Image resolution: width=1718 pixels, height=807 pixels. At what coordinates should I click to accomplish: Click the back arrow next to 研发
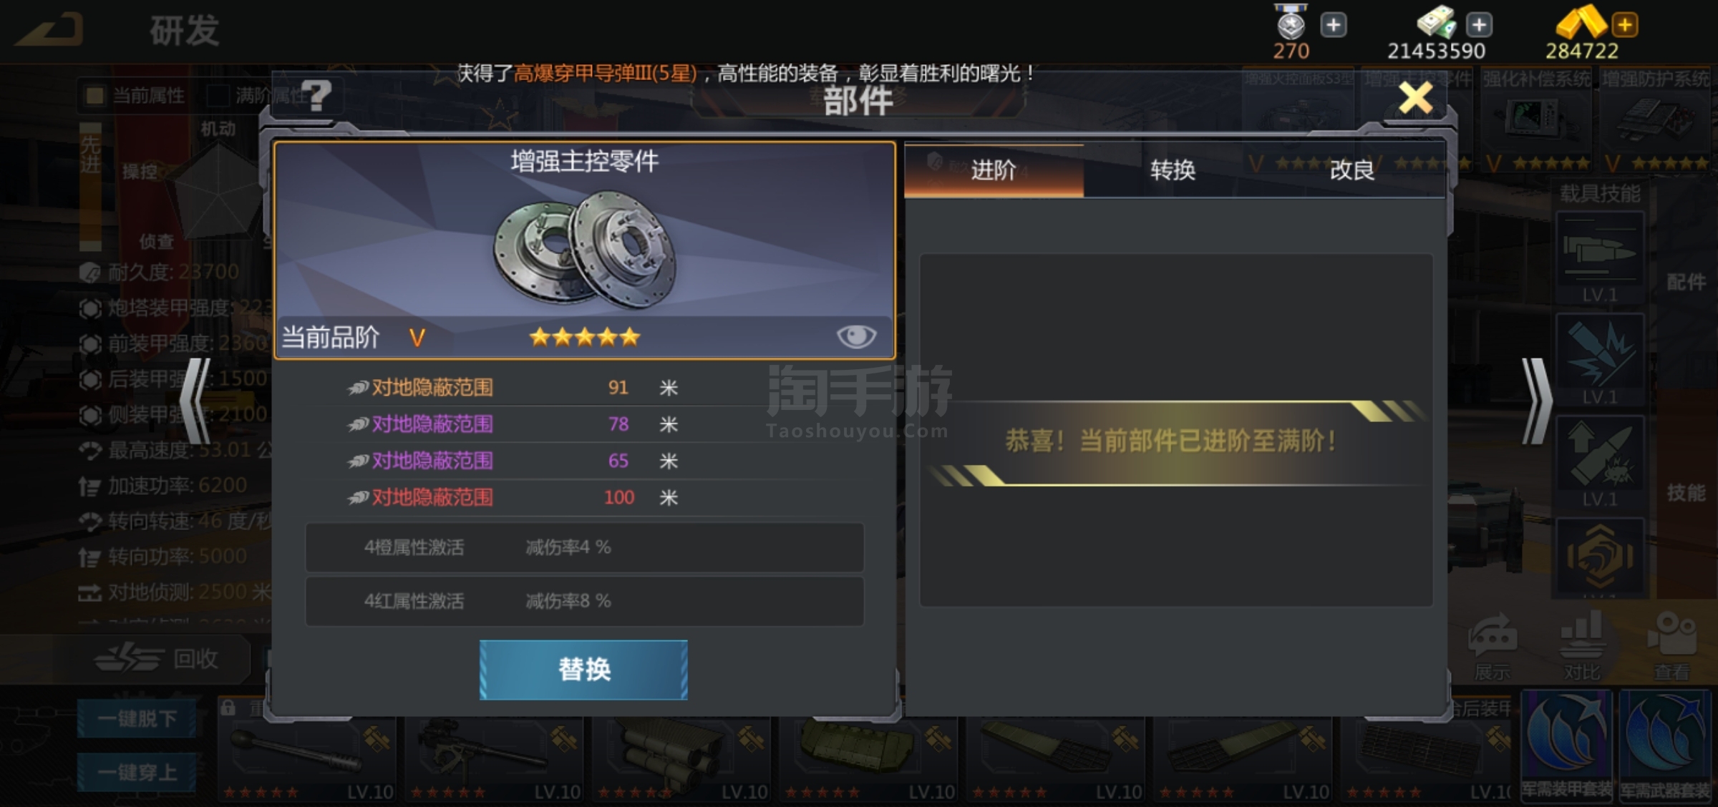pyautogui.click(x=49, y=30)
